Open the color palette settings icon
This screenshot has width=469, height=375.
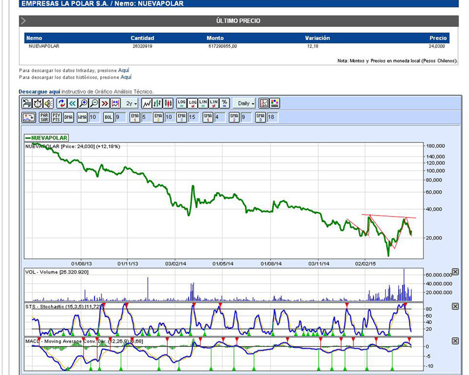click(x=274, y=104)
